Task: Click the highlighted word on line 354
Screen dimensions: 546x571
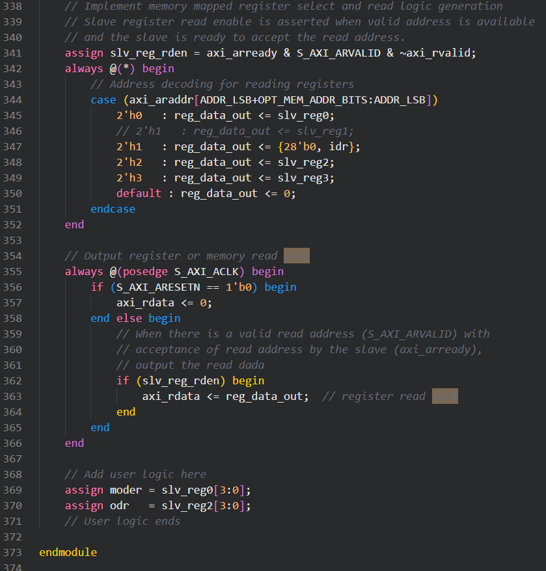Action: coord(296,256)
